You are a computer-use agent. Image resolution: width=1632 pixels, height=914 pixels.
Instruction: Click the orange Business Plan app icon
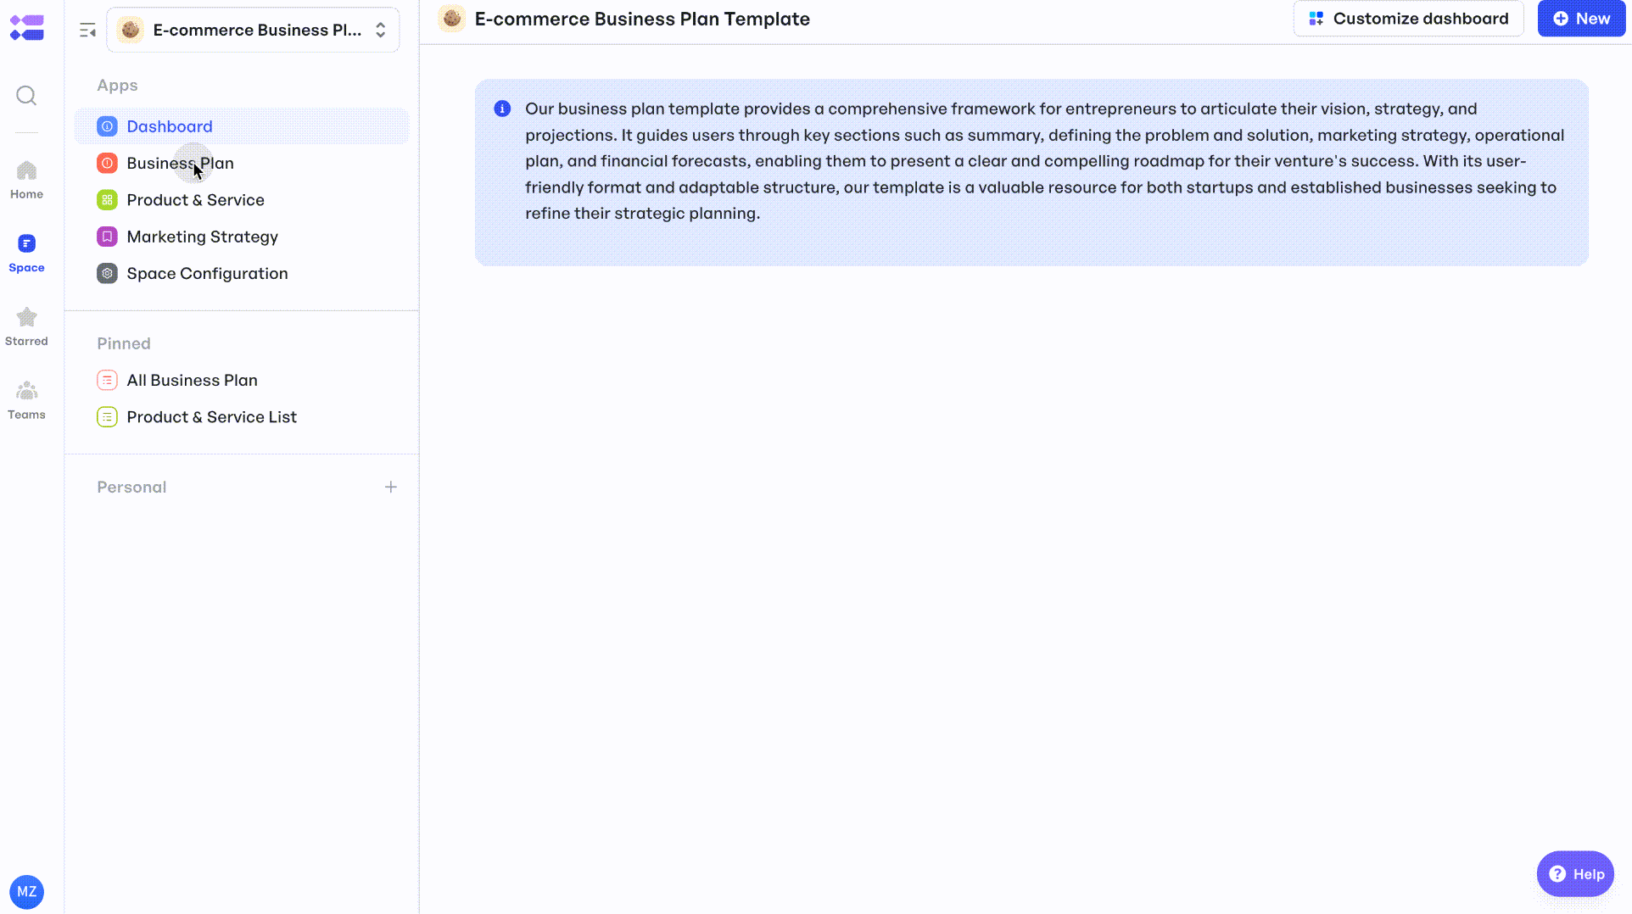point(107,163)
